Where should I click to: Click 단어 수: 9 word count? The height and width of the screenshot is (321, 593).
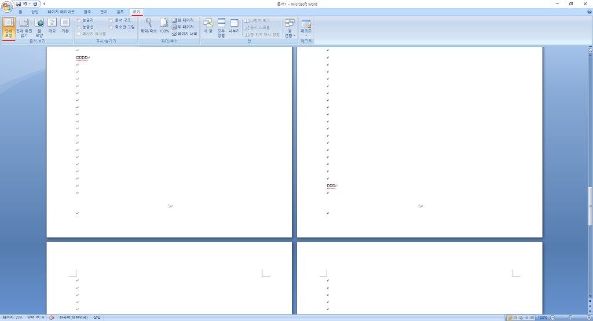point(35,318)
